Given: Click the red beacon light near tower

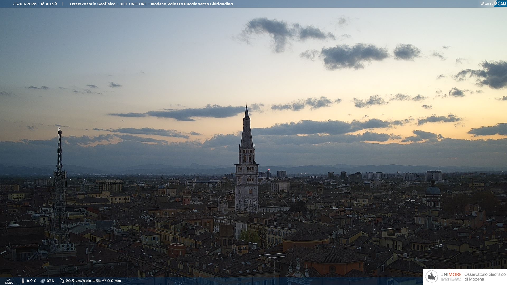Looking at the screenshot, I should pos(269,169).
